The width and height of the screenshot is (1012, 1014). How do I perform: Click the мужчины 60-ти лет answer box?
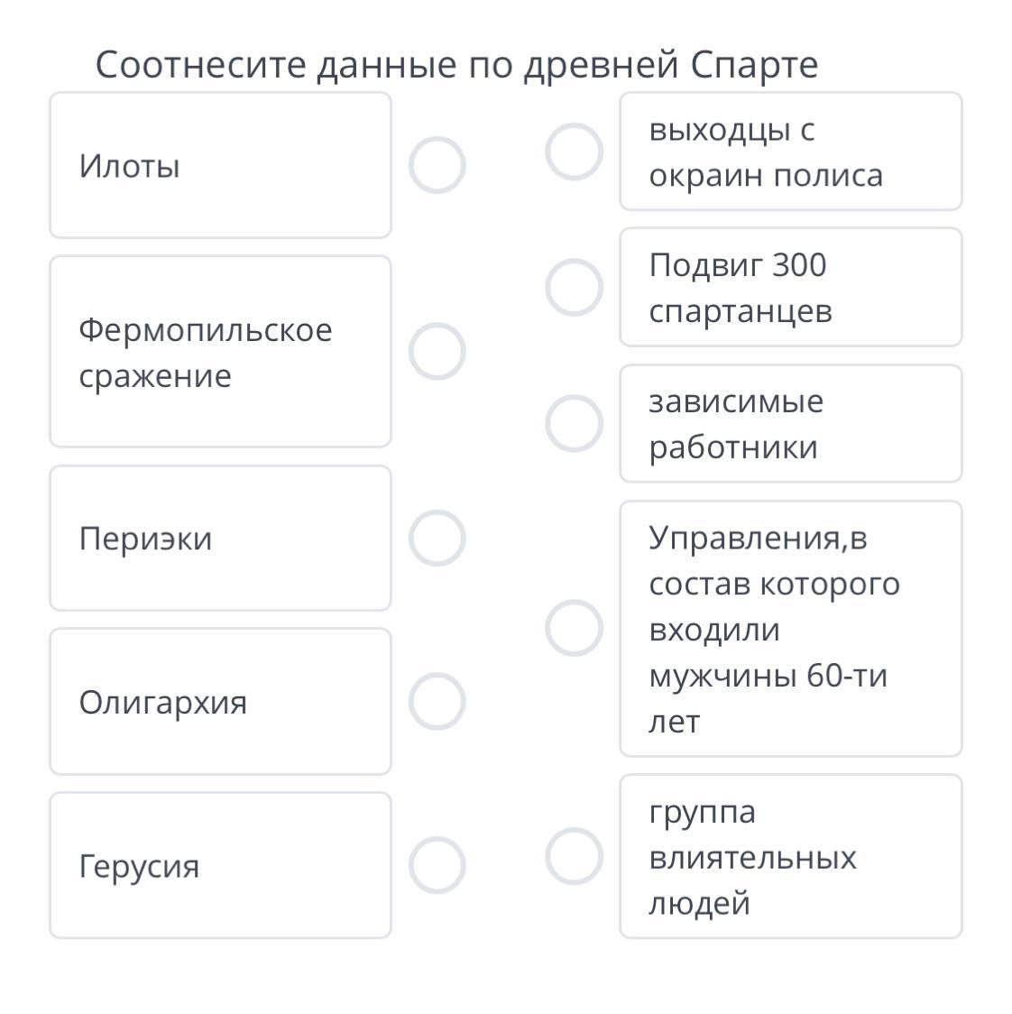tap(790, 628)
